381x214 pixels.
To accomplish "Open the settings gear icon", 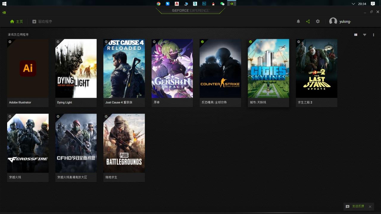I will 318,21.
